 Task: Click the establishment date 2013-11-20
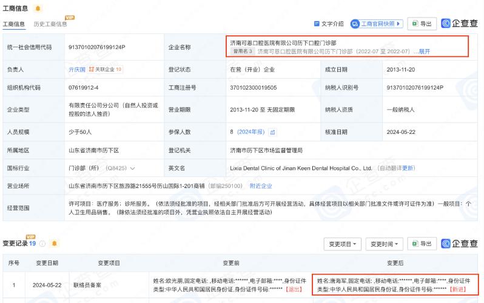pos(401,70)
